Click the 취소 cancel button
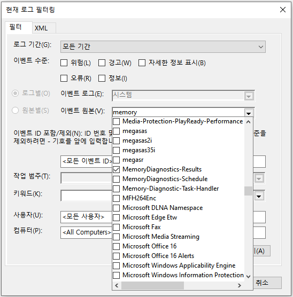This screenshot has width=293, height=297. tap(267, 283)
